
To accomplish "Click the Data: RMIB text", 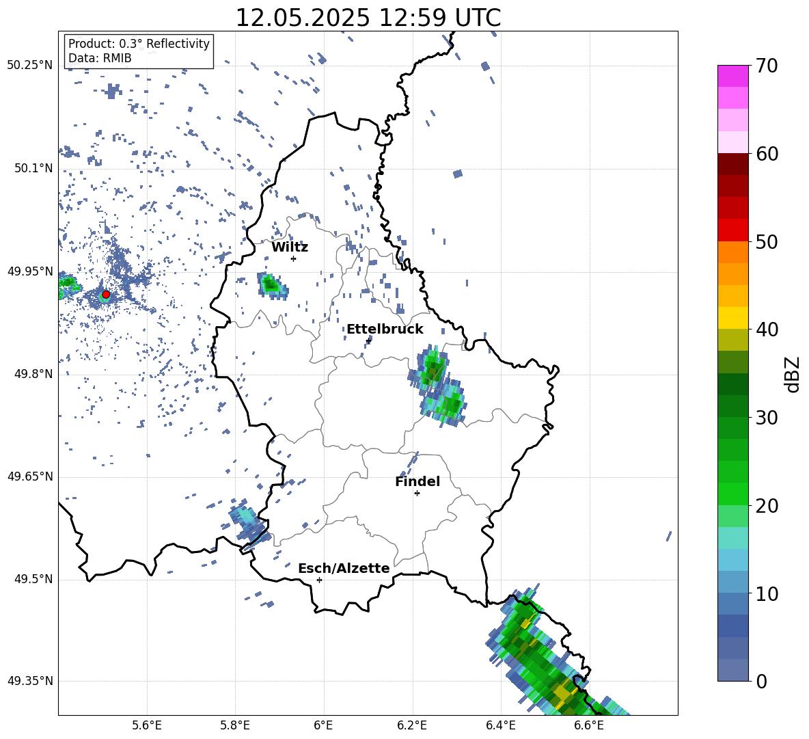I will pos(100,58).
